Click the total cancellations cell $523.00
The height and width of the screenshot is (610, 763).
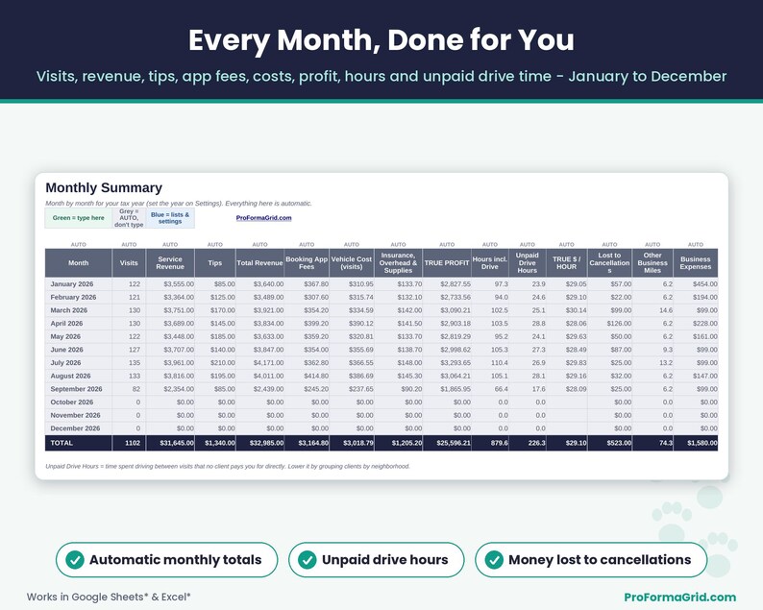pos(609,443)
